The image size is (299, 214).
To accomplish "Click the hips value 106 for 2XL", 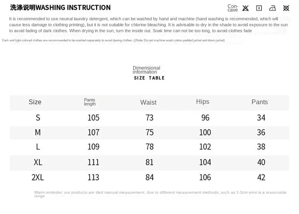I will [205, 177].
